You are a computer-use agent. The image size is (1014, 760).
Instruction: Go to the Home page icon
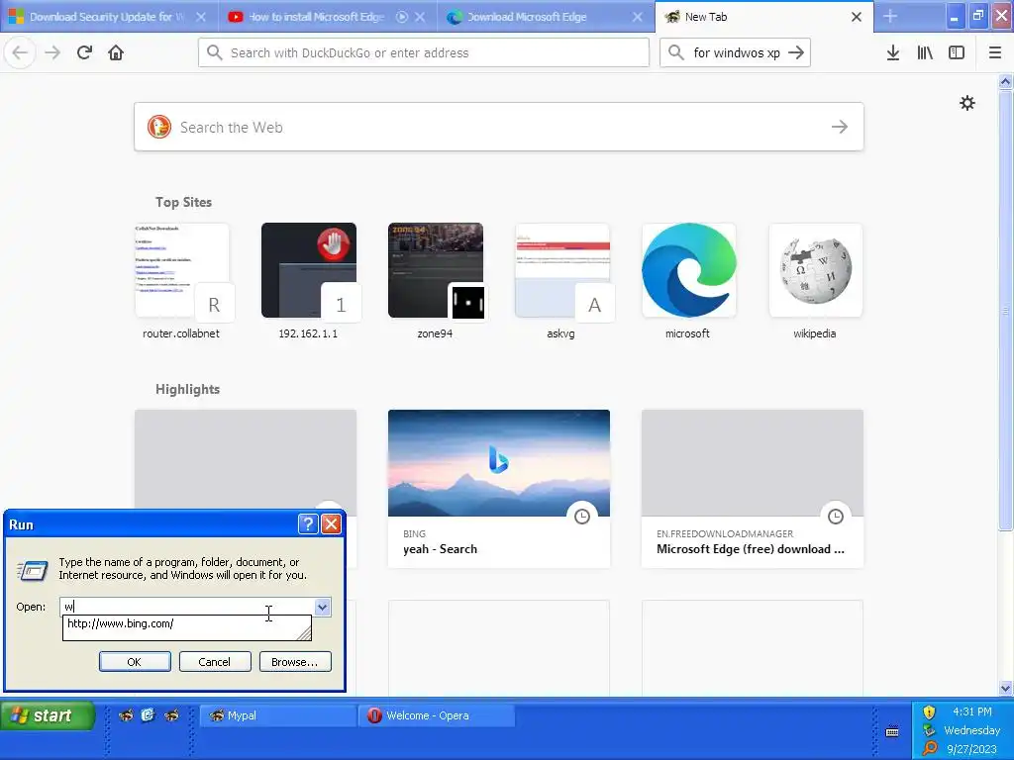coord(116,52)
